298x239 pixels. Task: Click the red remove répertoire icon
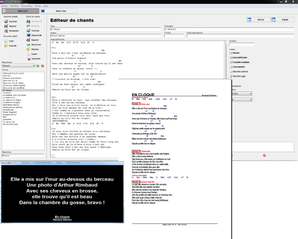42,66
